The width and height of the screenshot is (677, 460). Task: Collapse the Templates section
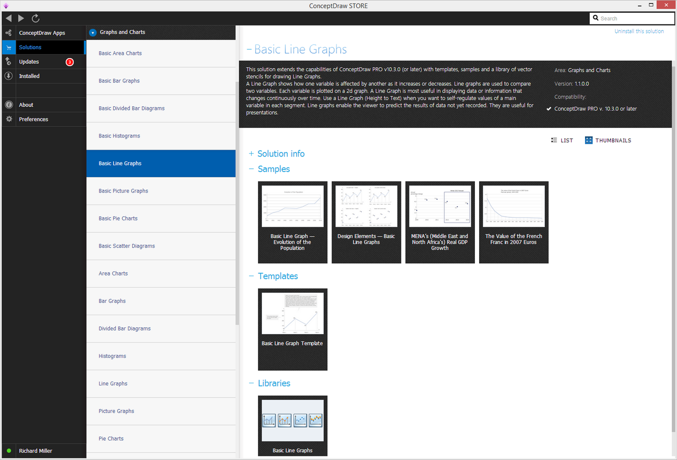pos(251,276)
